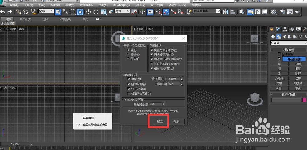Choose the Rectangular Selection Region tool
The image size is (307, 150).
(x=73, y=12)
